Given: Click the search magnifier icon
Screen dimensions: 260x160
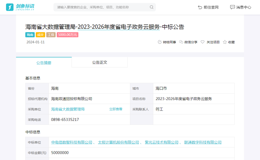Looking at the screenshot, I should tap(152, 7).
